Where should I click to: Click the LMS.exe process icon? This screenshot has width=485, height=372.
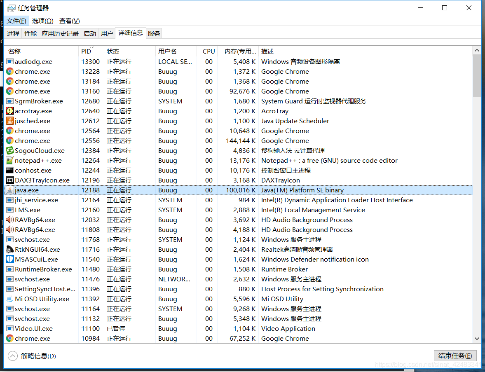(x=10, y=210)
